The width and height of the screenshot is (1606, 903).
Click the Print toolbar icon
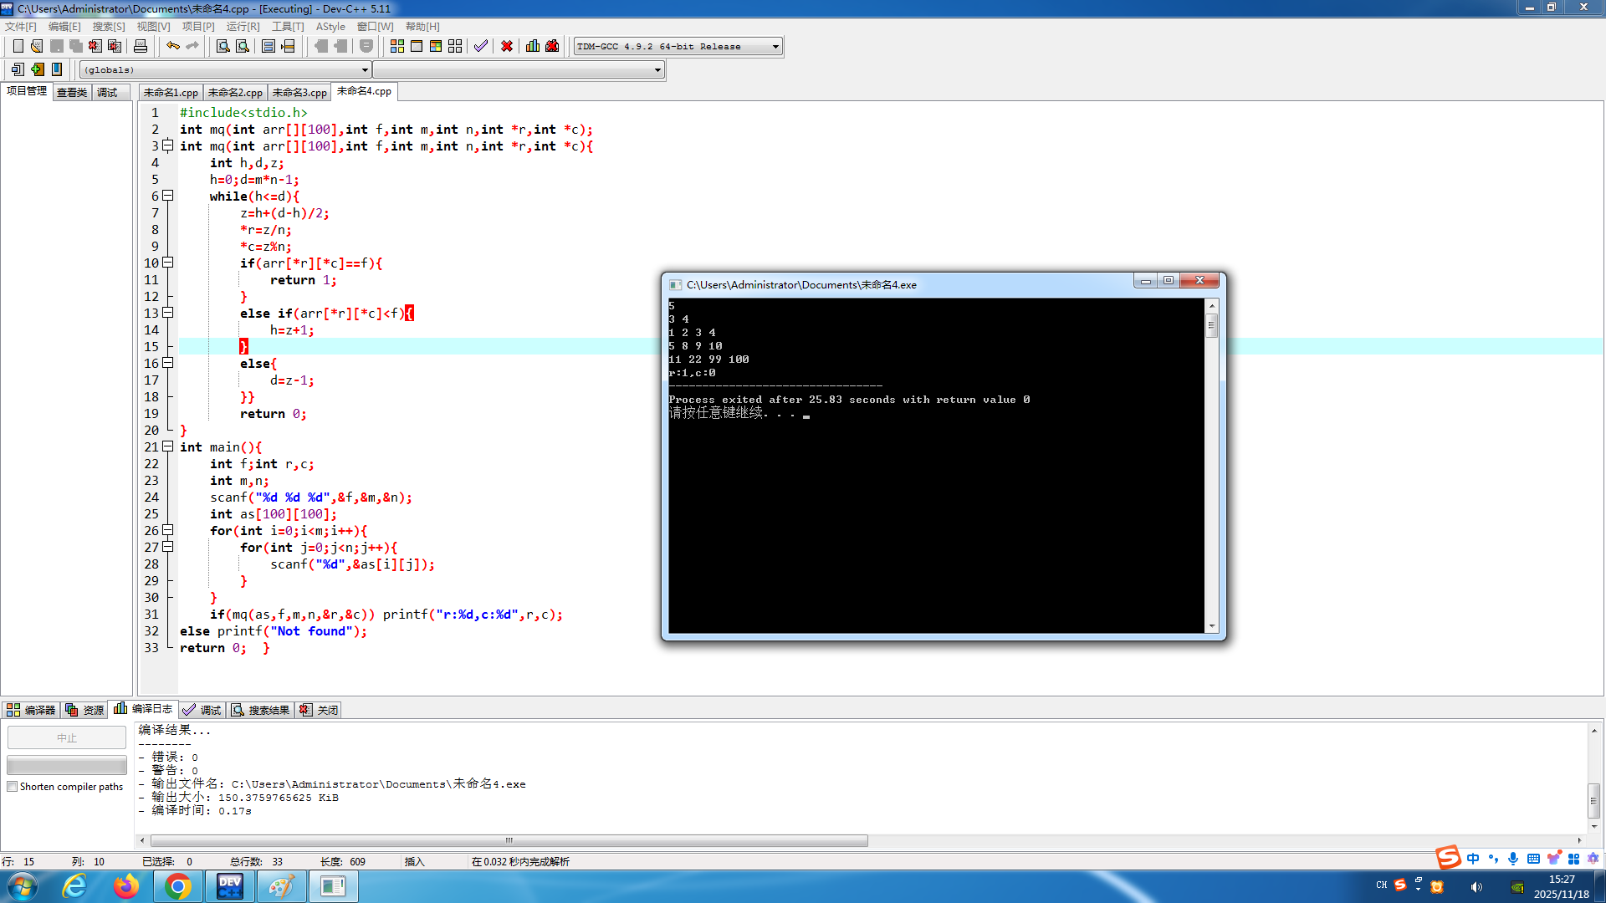141,46
